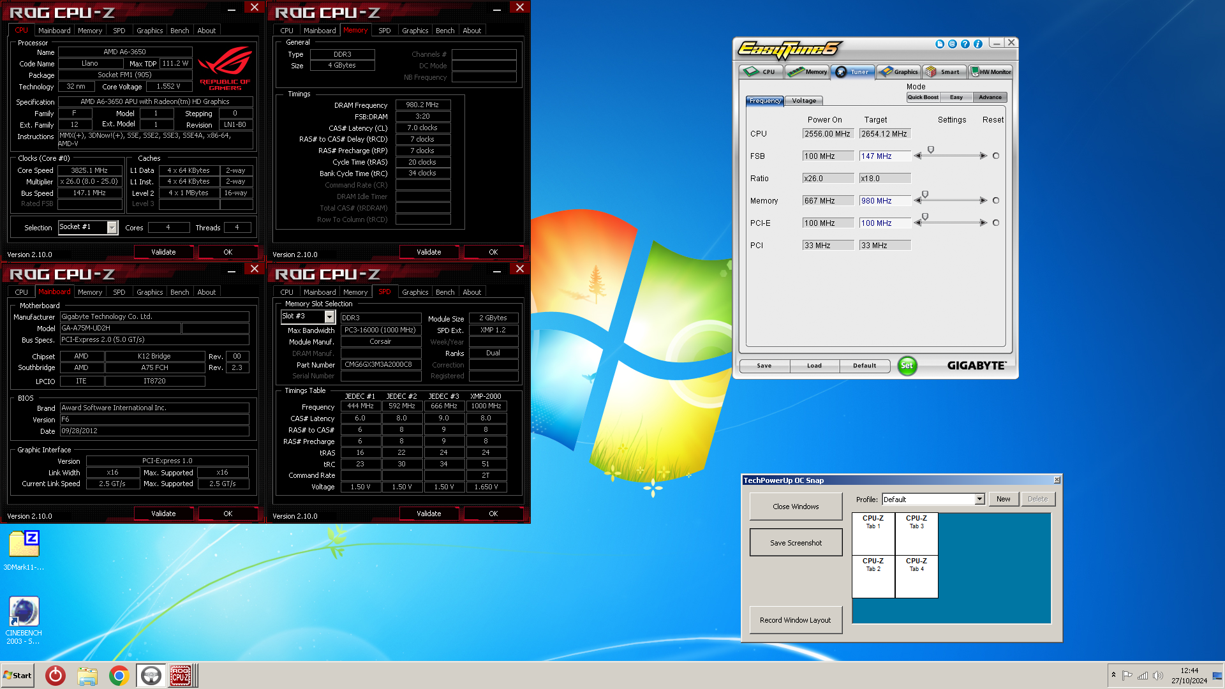Viewport: 1225px width, 689px height.
Task: Switch EasyTune6 mode to Easy
Action: [956, 97]
